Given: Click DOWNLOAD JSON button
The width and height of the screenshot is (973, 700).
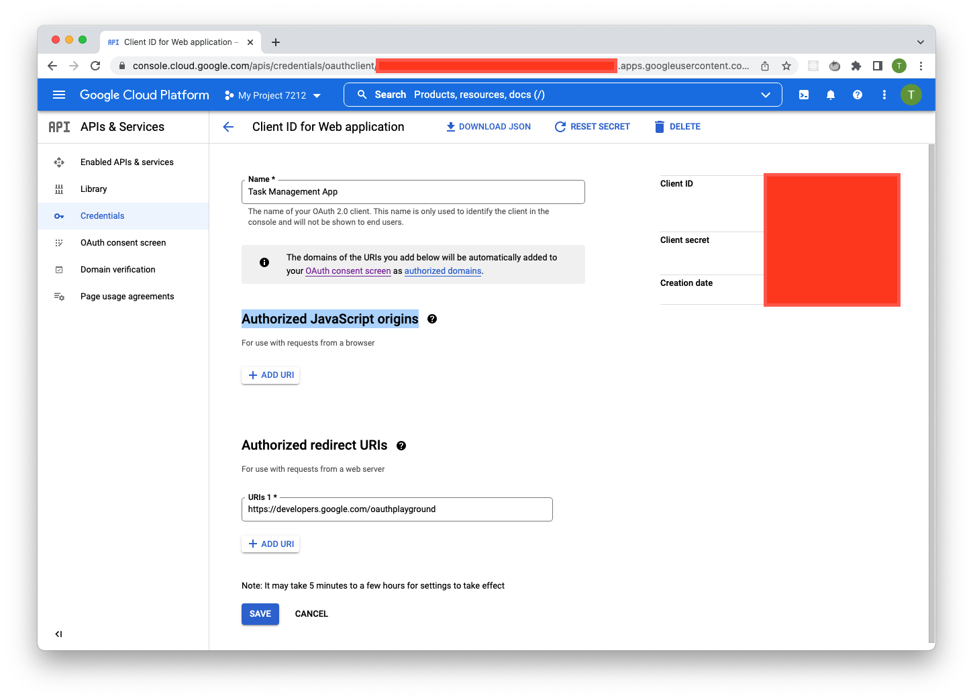Looking at the screenshot, I should 489,127.
